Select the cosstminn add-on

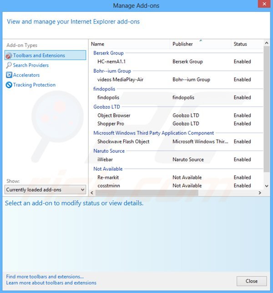click(109, 186)
